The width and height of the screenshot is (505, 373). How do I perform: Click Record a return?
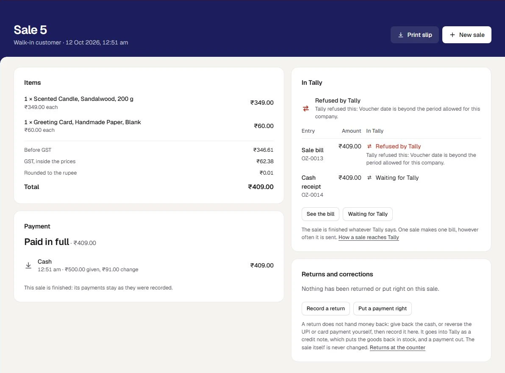pos(326,308)
